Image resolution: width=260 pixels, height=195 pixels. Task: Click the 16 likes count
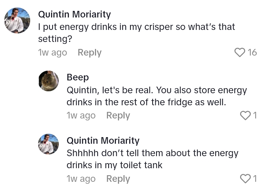252,52
